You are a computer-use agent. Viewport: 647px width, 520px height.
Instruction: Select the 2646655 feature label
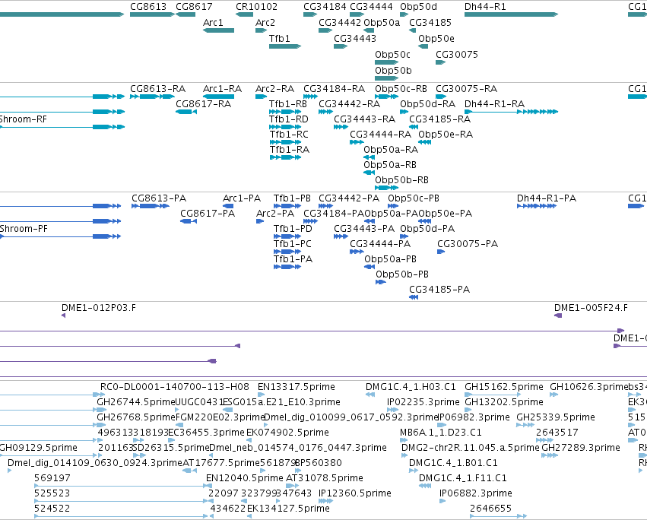coord(490,509)
